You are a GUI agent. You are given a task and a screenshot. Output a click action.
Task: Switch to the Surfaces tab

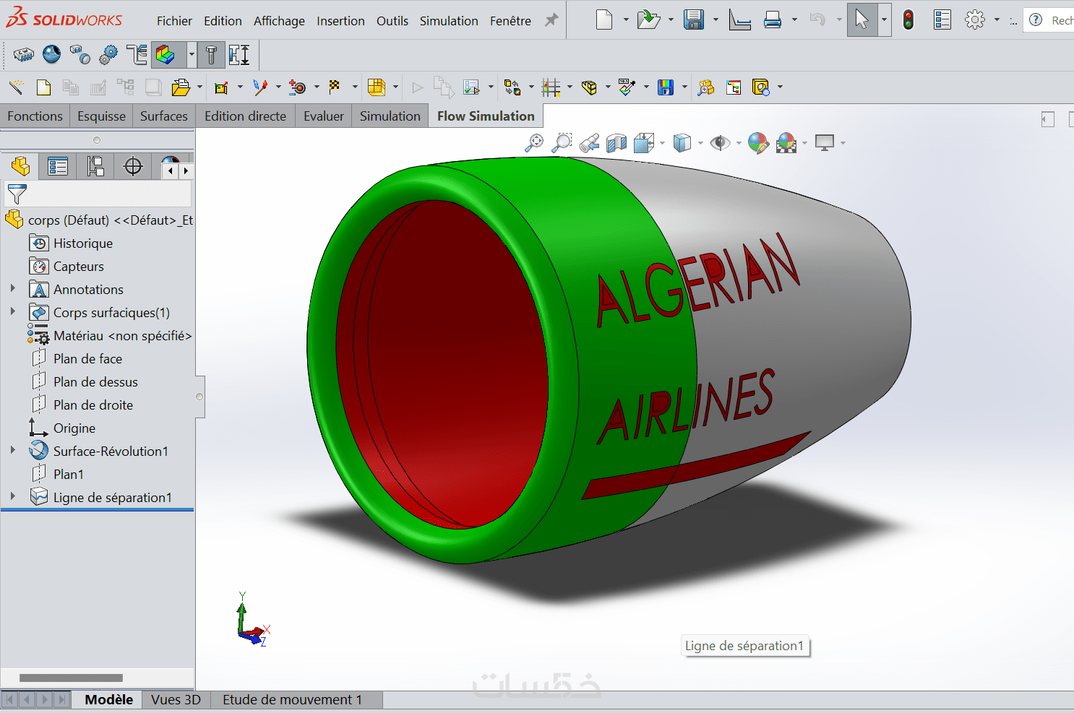coord(164,116)
